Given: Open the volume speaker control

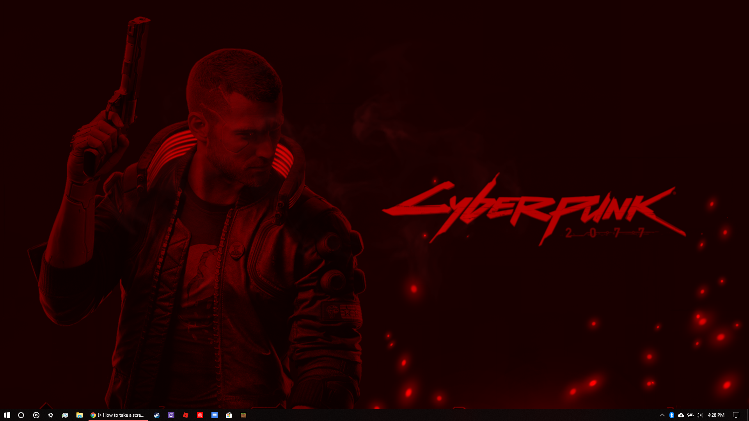Looking at the screenshot, I should coord(699,415).
